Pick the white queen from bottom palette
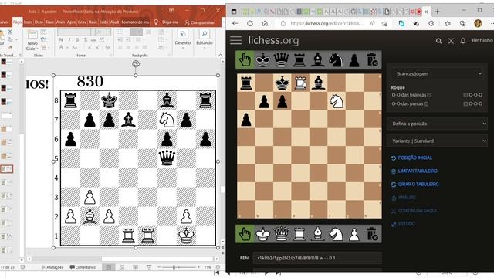494x278 pixels. tap(281, 234)
